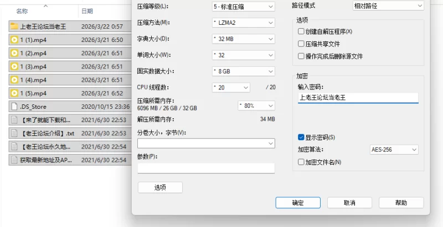Image resolution: width=443 pixels, height=227 pixels.
Task: Enable 加密文件名(N) checkbox
Action: click(x=301, y=162)
